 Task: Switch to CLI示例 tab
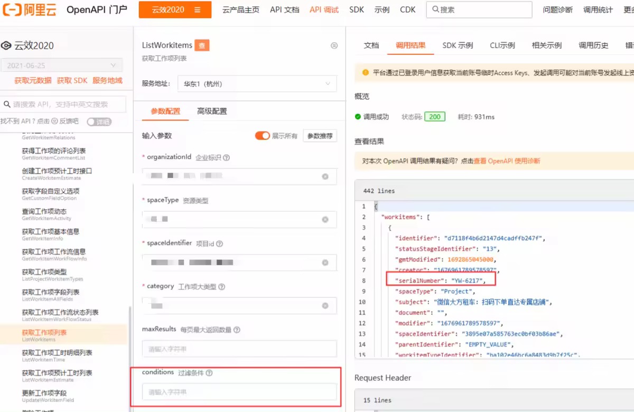[502, 45]
